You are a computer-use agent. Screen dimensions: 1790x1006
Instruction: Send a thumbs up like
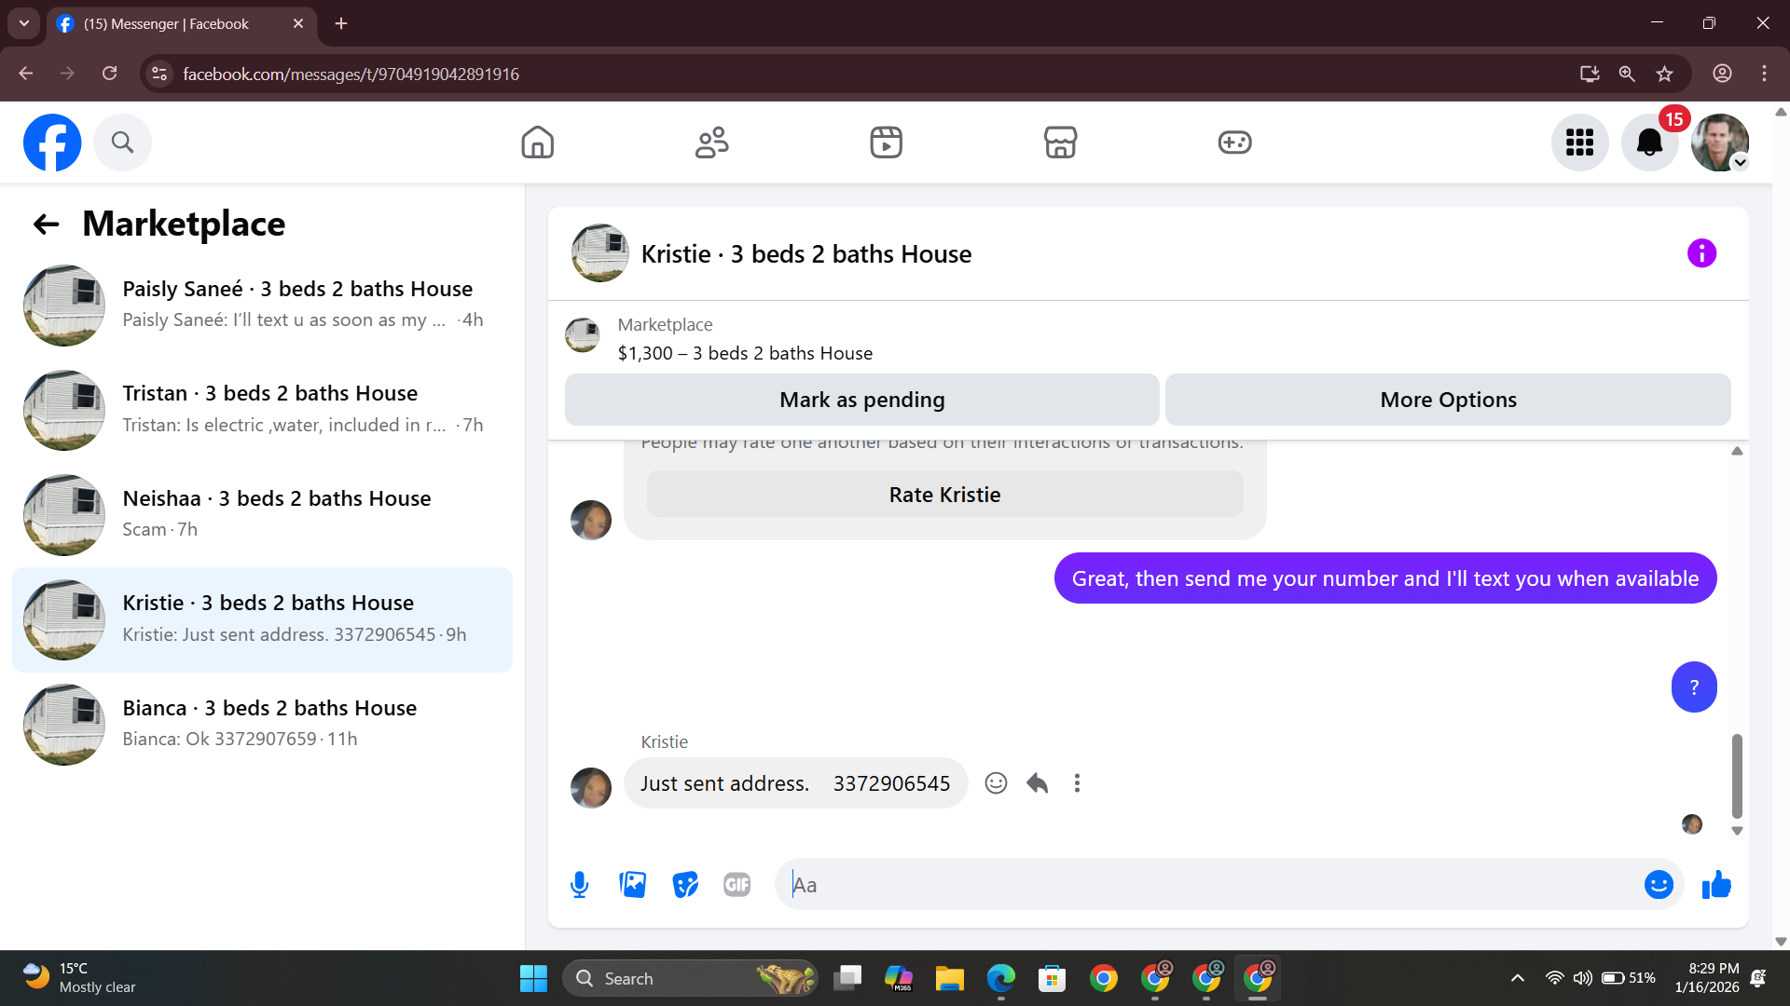point(1716,884)
